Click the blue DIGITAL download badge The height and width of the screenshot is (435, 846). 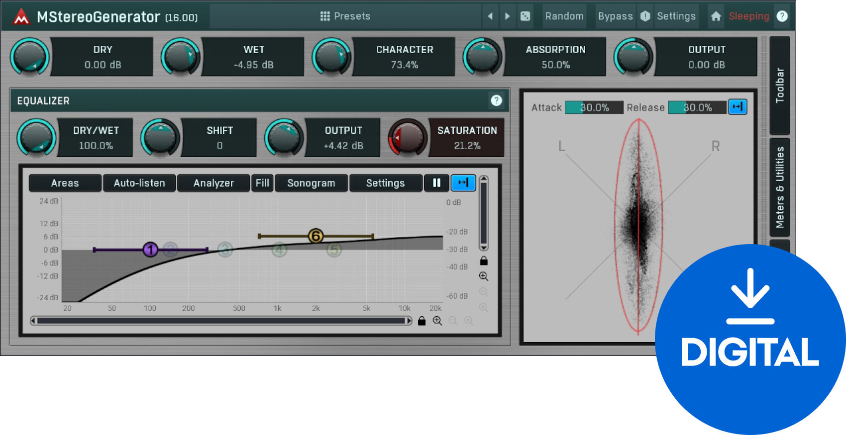[750, 340]
